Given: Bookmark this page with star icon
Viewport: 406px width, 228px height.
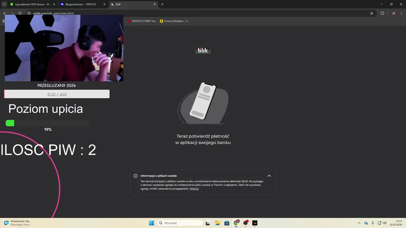Looking at the screenshot, I should [x=372, y=13].
